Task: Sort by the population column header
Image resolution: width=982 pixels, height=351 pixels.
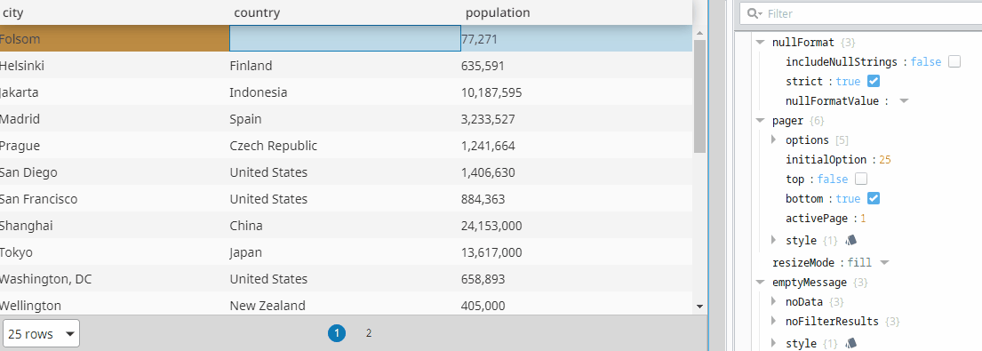Action: 498,12
